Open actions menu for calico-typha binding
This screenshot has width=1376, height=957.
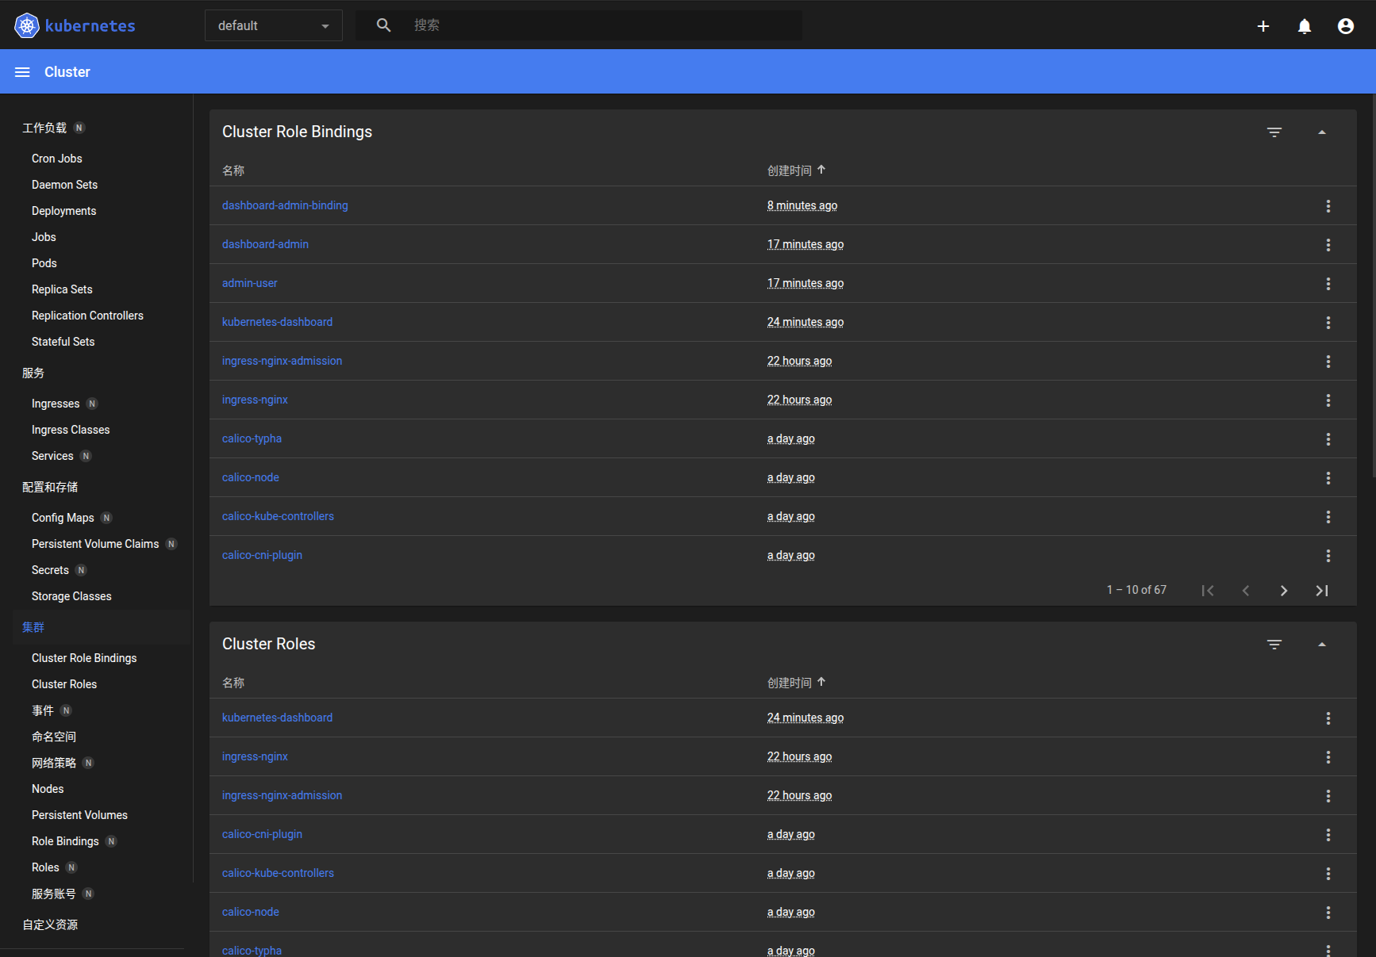(x=1328, y=439)
